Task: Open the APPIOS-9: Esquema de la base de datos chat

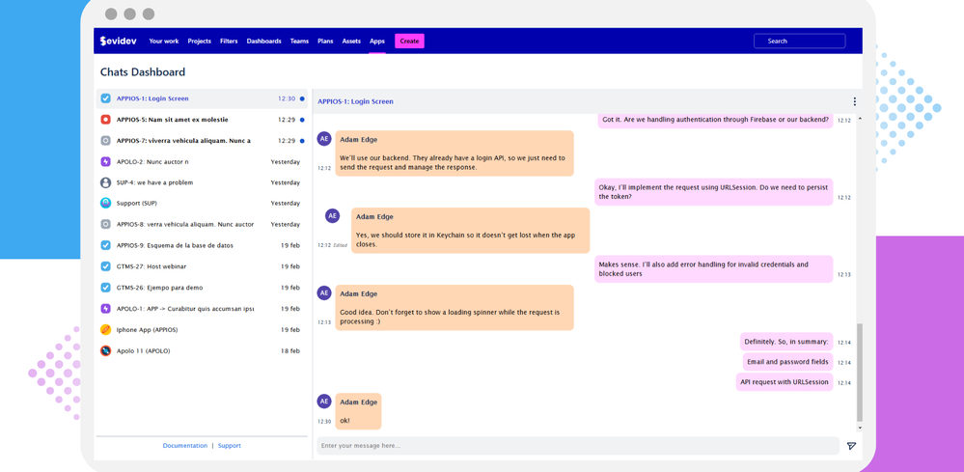Action: (202, 245)
